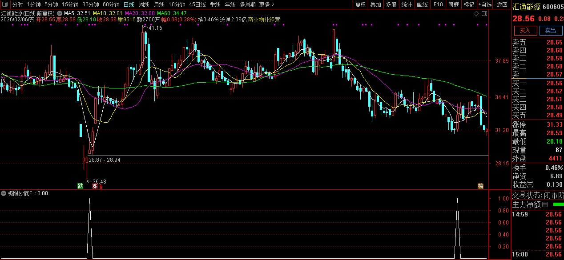Open the 主力净额 details icon
The width and height of the screenshot is (564, 260).
(x=545, y=204)
